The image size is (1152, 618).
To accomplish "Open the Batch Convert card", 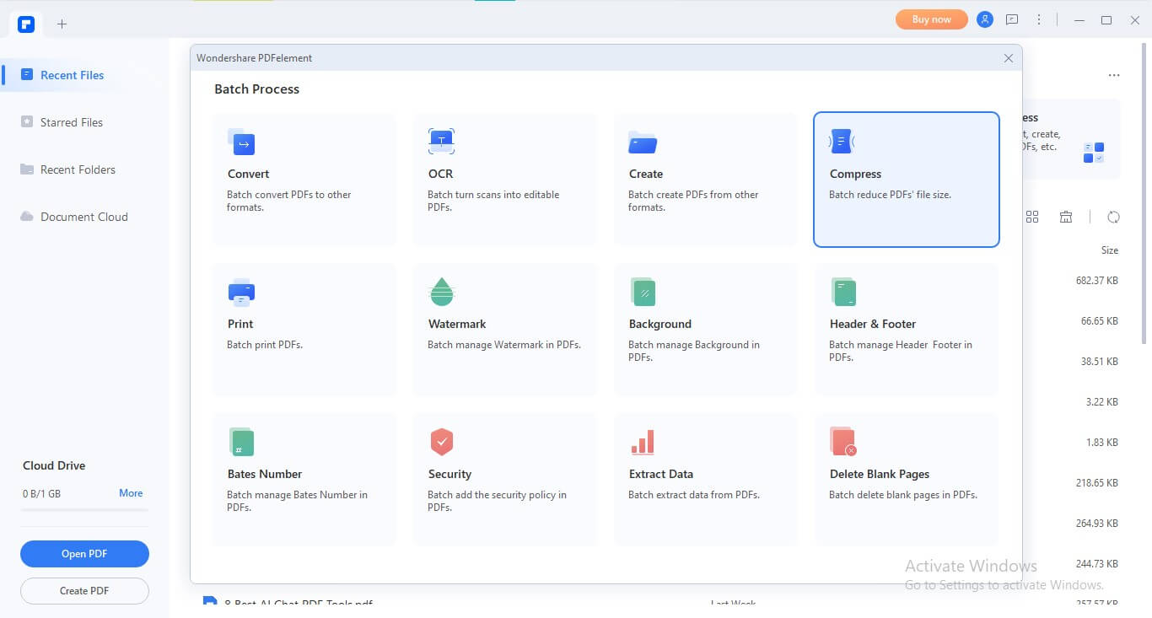I will point(304,180).
